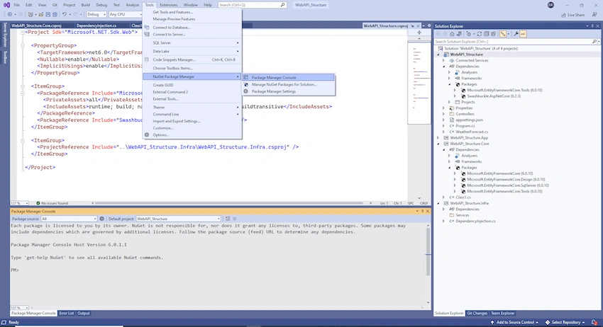Select Connect to Database in Tools menu
This screenshot has width=603, height=327.
tap(192, 28)
